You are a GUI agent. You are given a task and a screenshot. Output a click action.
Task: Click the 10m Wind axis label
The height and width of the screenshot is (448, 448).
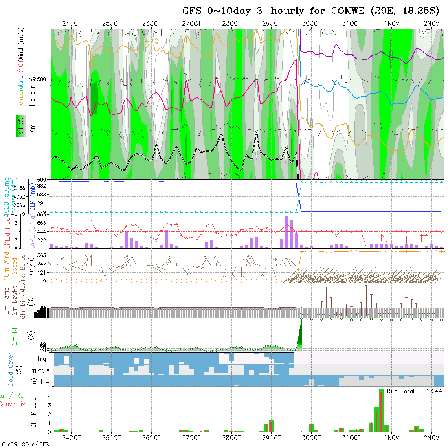(6, 266)
